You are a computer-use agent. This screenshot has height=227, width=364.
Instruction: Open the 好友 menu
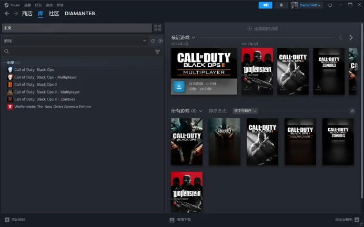click(x=38, y=5)
